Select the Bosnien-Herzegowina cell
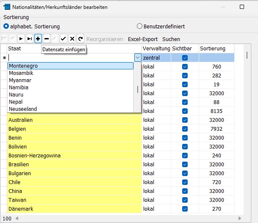 click(75, 155)
